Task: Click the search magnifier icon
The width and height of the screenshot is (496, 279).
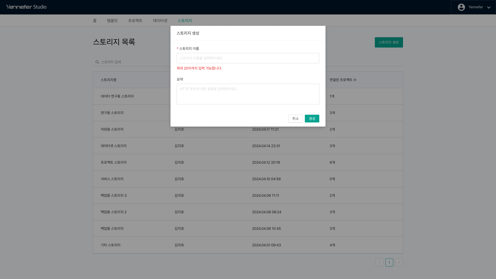Action: 97,62
